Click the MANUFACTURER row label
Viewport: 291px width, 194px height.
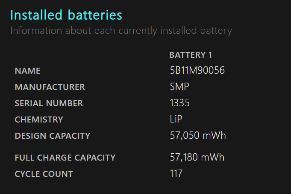coord(50,87)
